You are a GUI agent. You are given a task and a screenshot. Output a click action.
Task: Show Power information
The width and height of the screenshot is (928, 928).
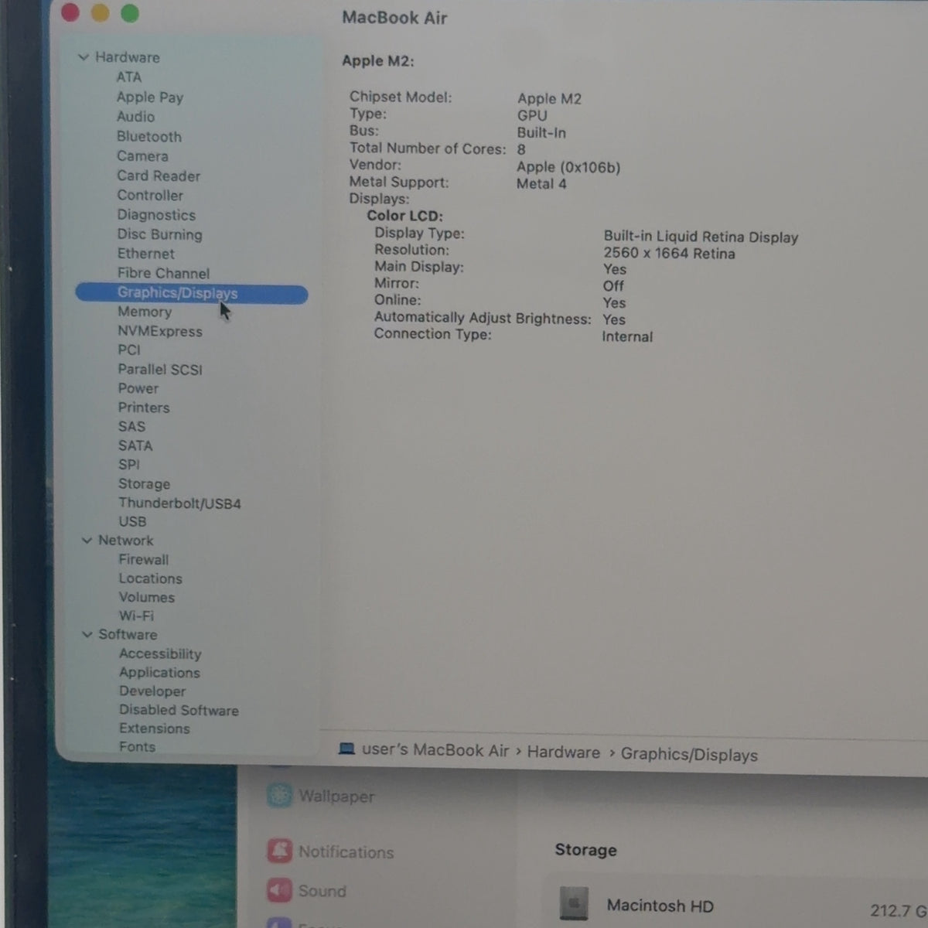point(138,388)
